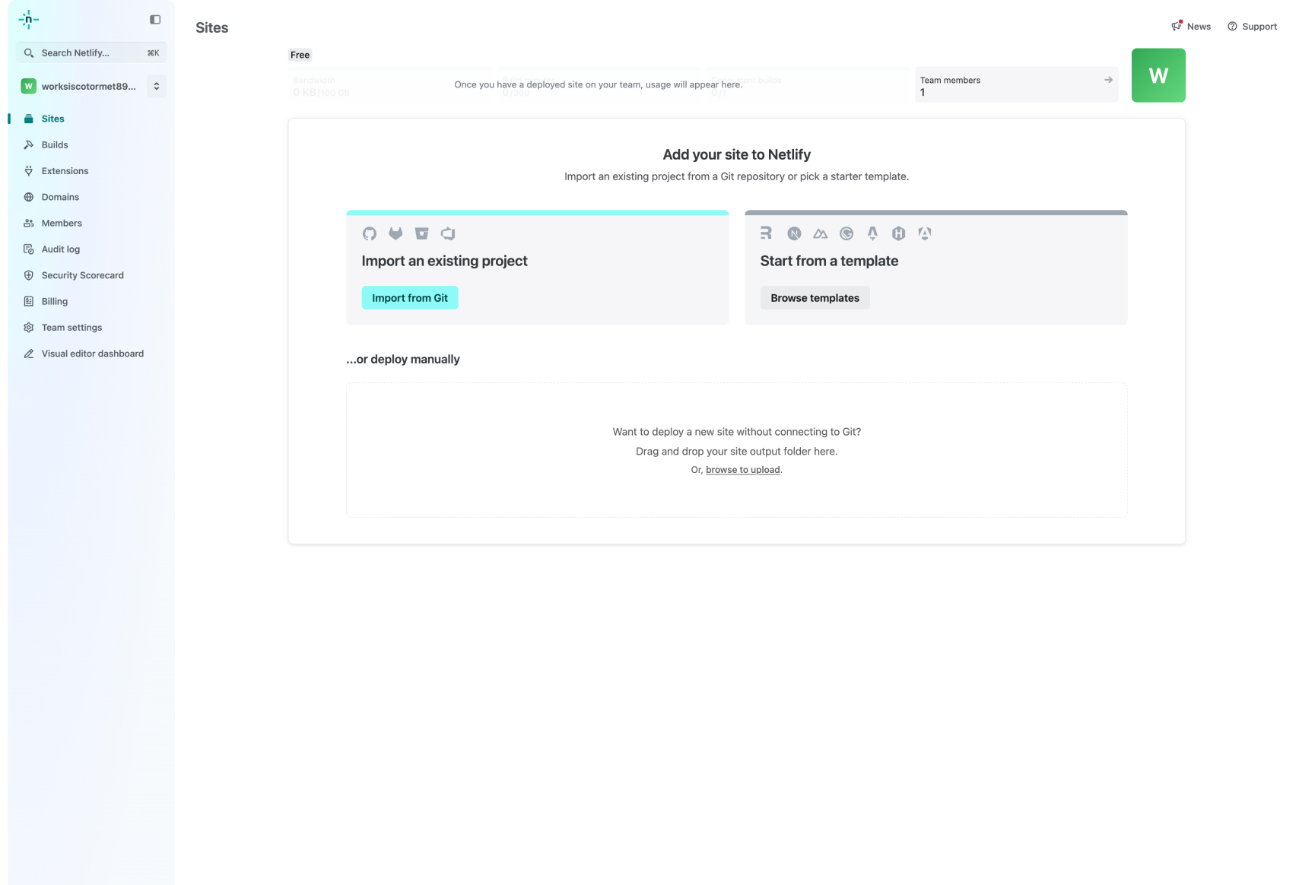Click the GitLab fox icon
1299x885 pixels.
click(x=395, y=233)
